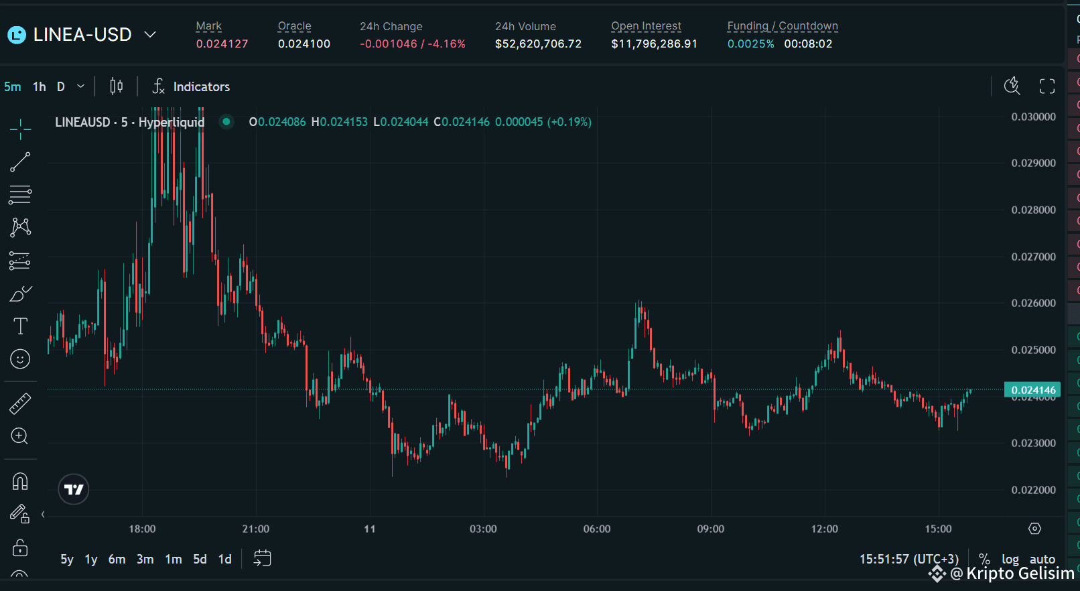Click the Mark value 0.024127
1080x591 pixels.
222,44
